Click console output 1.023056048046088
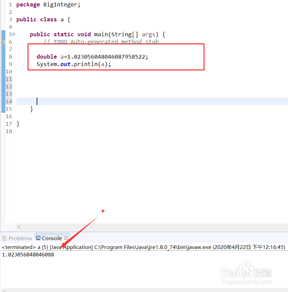288x292 pixels. pos(28,255)
